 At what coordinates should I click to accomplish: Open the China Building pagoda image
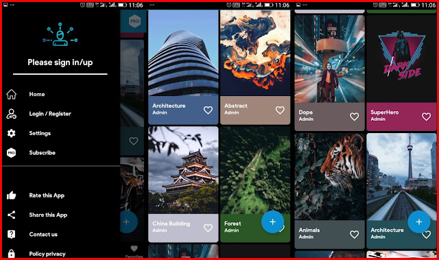[x=183, y=170]
